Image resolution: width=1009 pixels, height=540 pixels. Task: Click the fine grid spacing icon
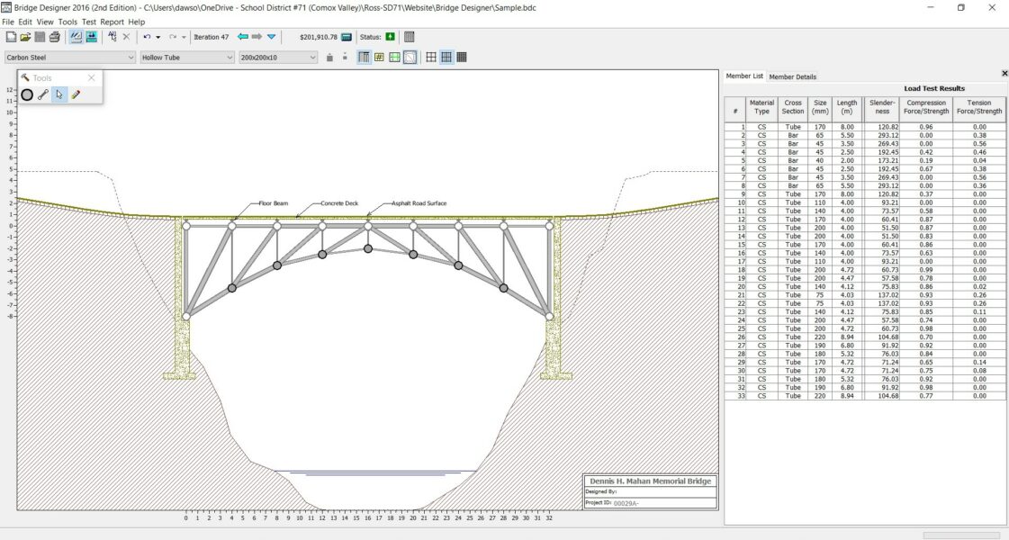tap(462, 57)
